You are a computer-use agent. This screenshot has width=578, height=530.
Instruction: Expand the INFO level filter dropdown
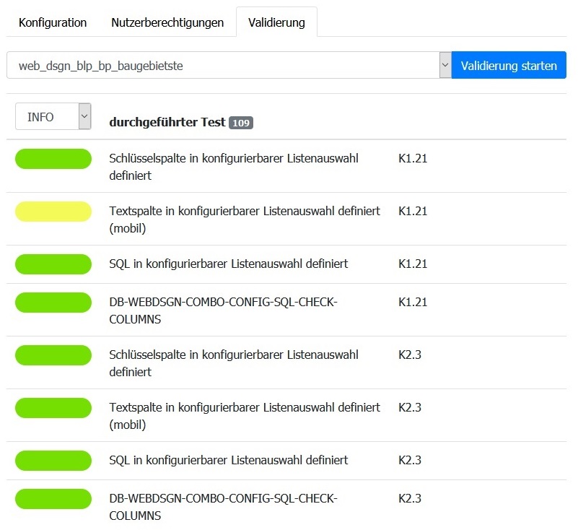[53, 116]
